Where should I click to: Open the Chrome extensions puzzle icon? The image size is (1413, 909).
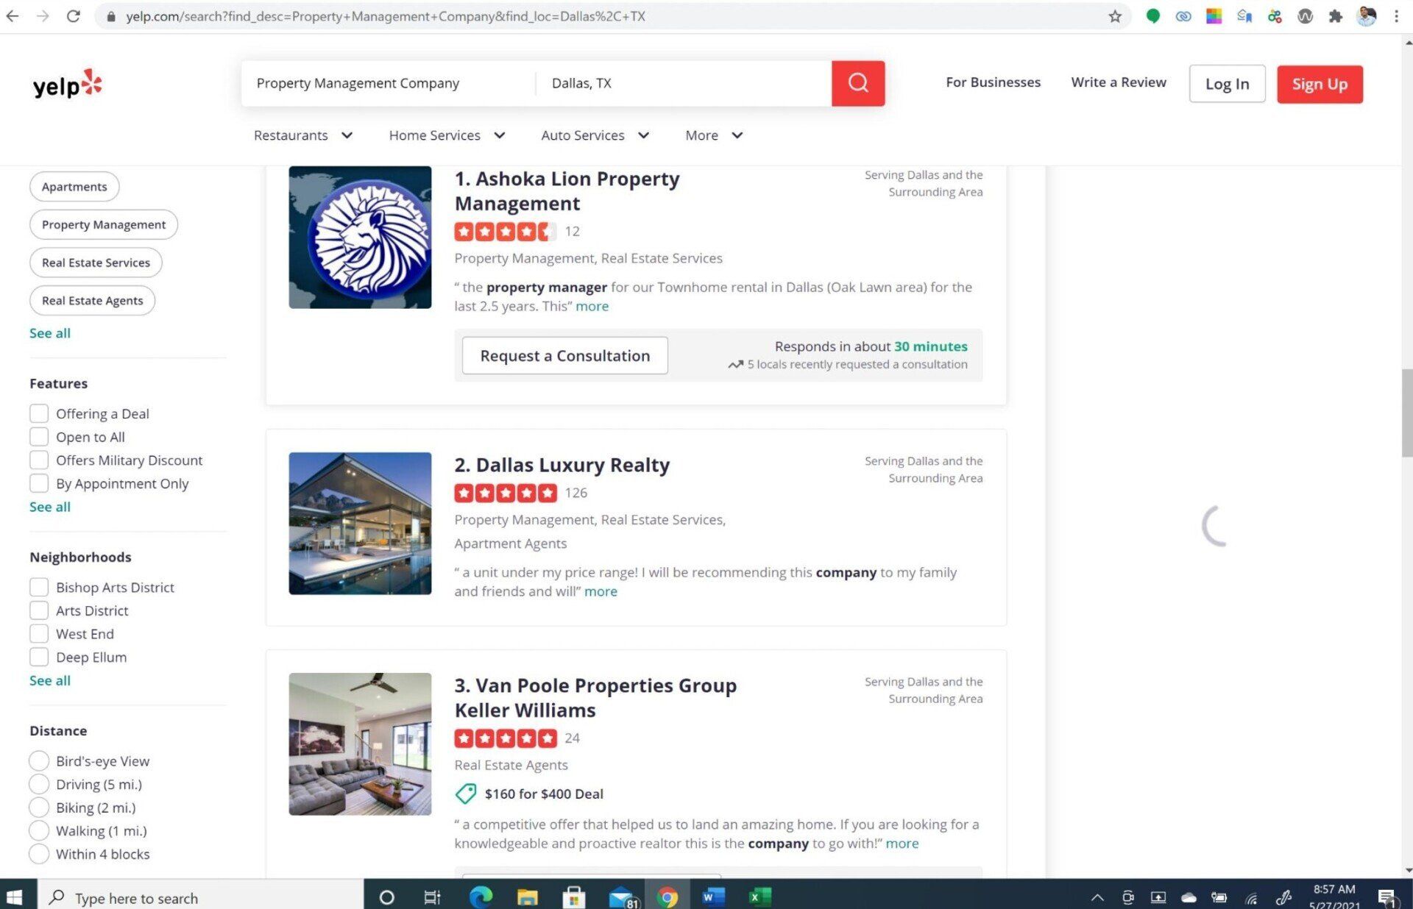1335,16
